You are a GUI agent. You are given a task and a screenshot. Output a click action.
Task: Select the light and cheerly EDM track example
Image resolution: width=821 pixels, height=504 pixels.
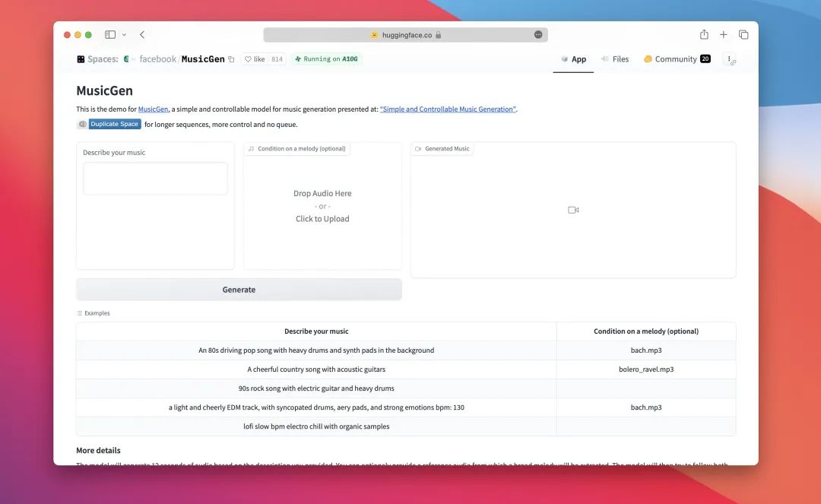point(316,407)
